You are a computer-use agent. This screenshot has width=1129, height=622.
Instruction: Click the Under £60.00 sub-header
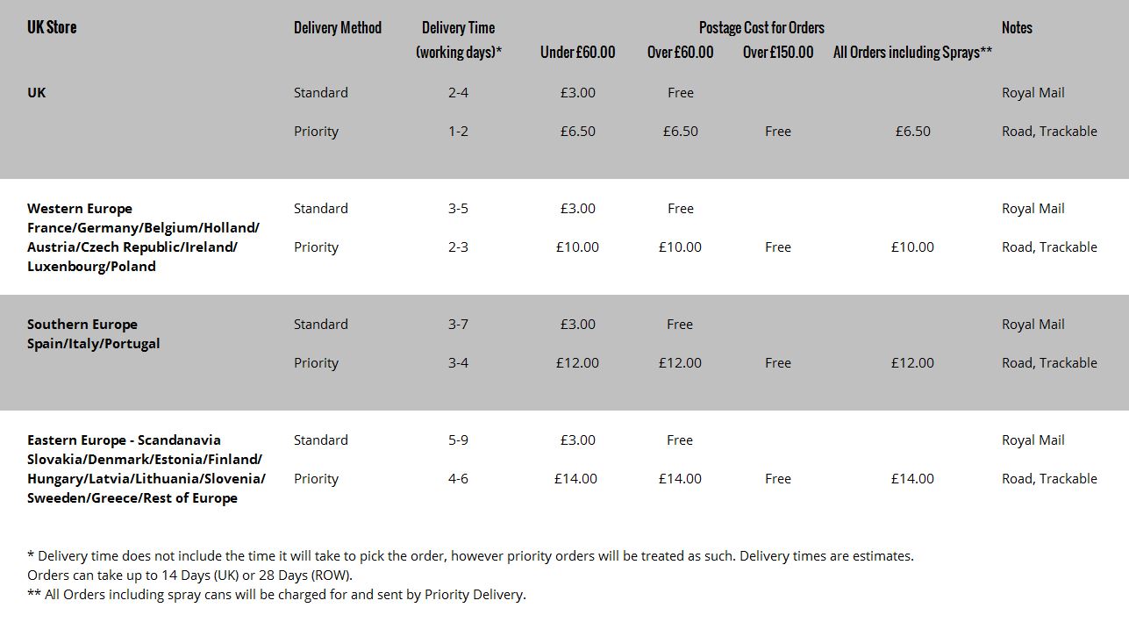577,52
